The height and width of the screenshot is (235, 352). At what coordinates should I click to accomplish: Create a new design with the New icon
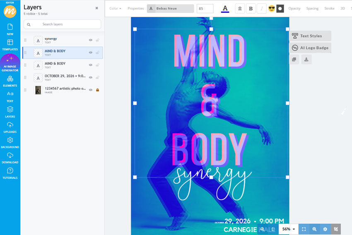point(10,29)
